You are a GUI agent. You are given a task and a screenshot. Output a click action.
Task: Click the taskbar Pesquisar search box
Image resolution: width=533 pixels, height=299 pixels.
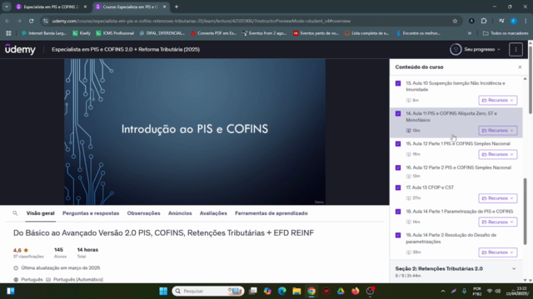pyautogui.click(x=208, y=292)
